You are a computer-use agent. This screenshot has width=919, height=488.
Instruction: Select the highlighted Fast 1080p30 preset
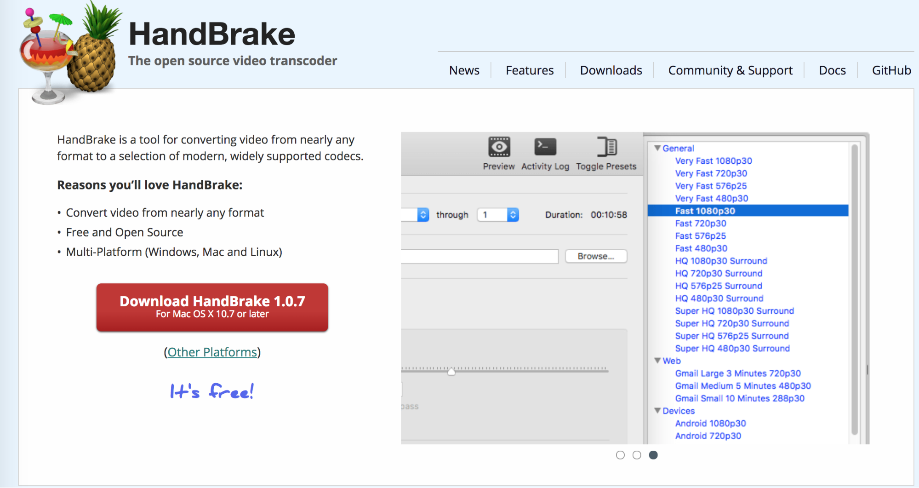pos(748,211)
